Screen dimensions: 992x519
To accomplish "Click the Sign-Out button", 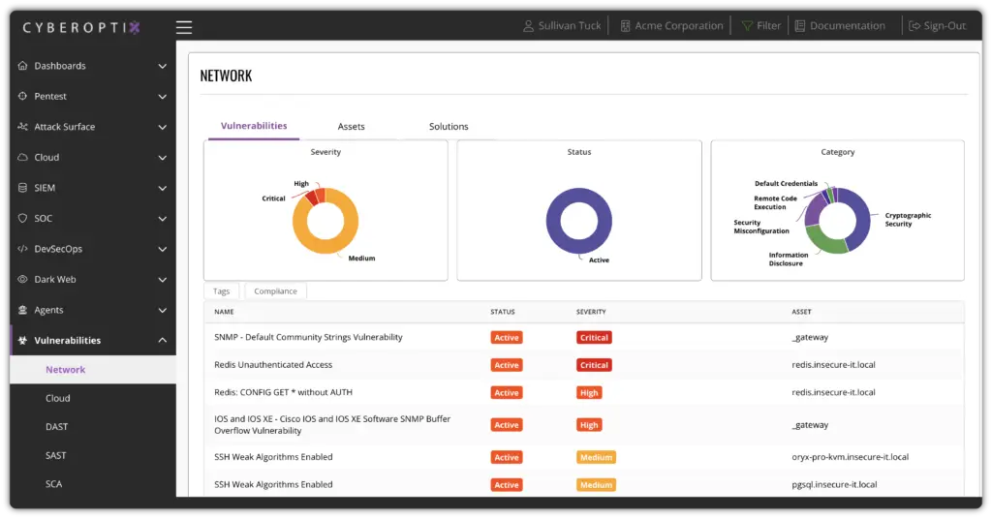I will tap(938, 26).
